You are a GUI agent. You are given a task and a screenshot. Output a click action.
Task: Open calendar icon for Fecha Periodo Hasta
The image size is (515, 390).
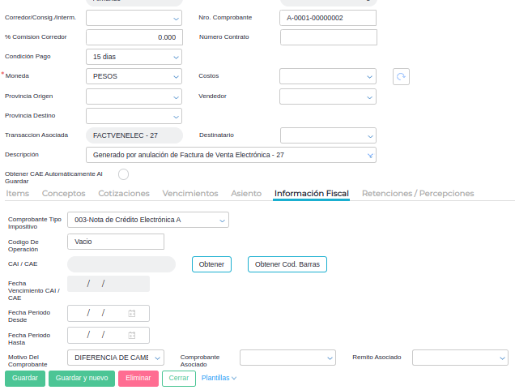(132, 335)
